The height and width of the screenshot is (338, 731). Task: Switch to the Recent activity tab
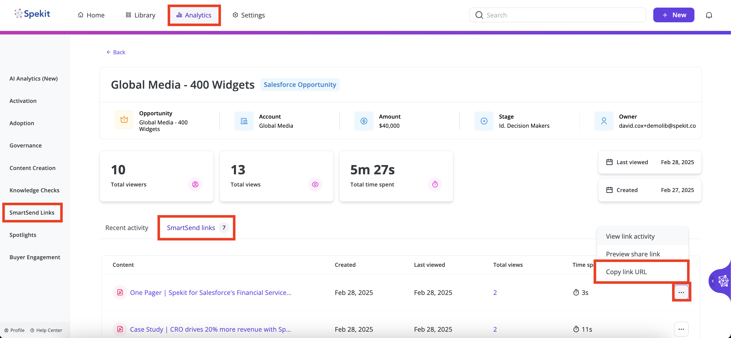click(x=126, y=228)
